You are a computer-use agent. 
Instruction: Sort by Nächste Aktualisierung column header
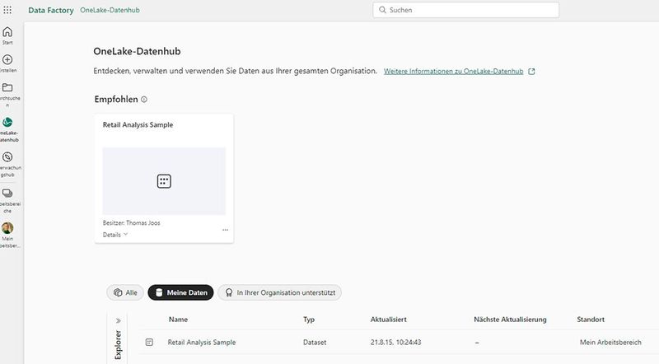coord(510,320)
